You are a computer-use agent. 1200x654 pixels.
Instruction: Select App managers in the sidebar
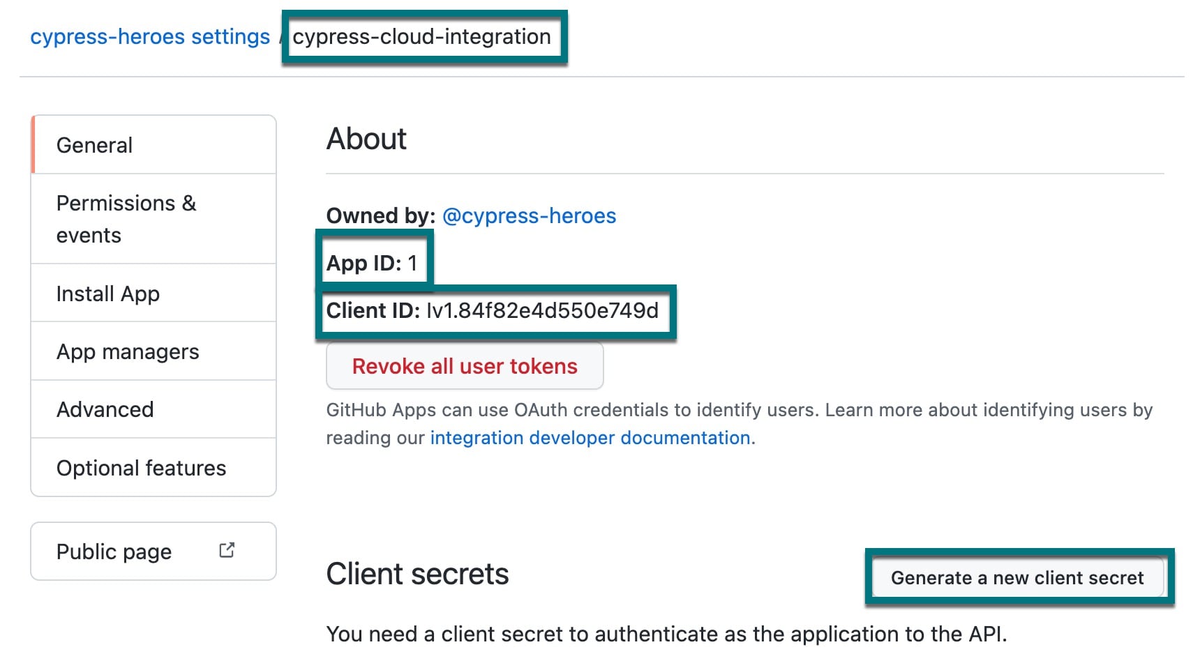(x=128, y=351)
